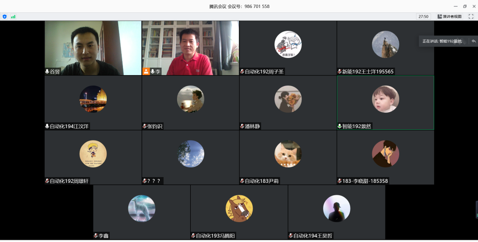478x242 pixels.
Task: Click muted mic icon next to 张钧识
Action: coord(145,126)
